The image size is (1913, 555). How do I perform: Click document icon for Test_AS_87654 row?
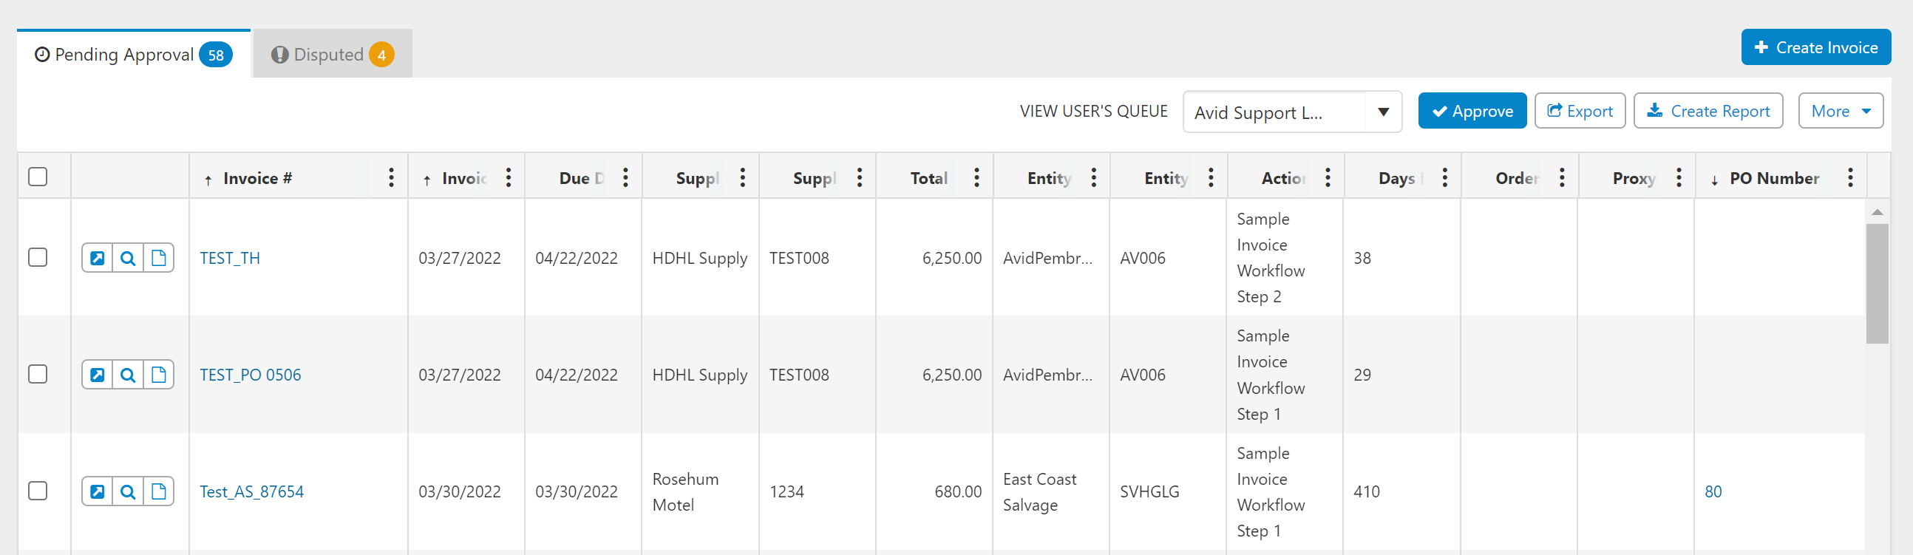coord(158,491)
